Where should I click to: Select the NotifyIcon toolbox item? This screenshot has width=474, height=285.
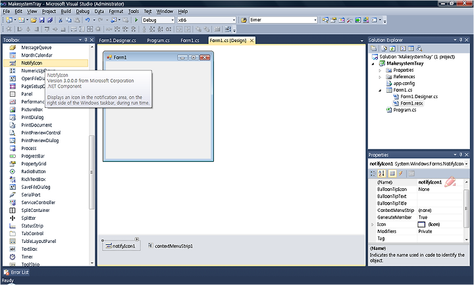coord(45,63)
